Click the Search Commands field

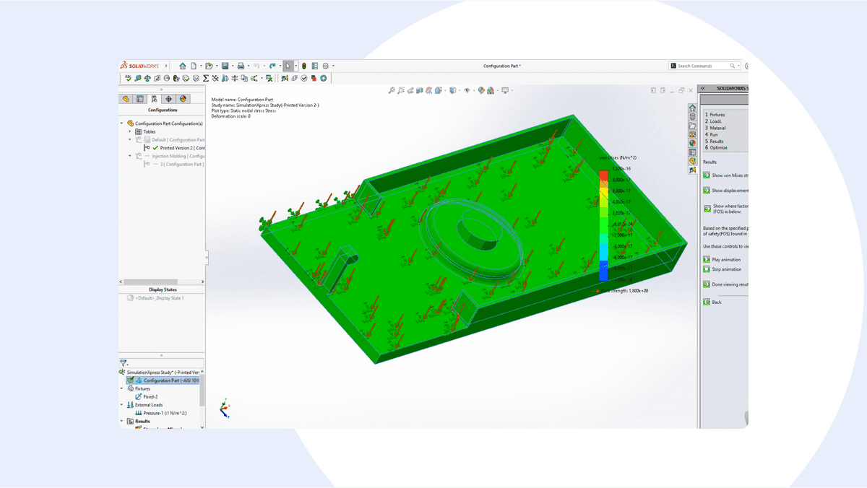pyautogui.click(x=704, y=66)
